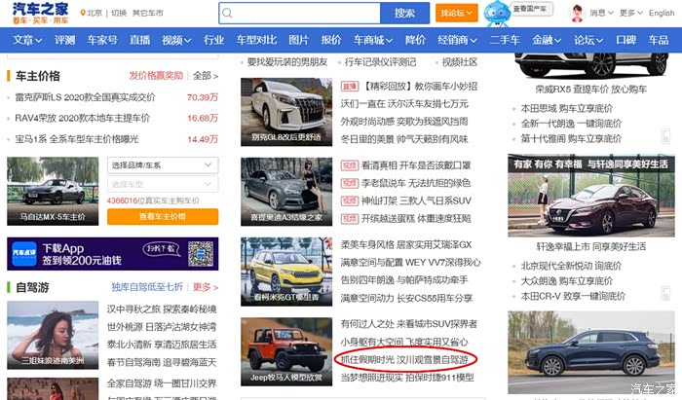Click the location pin icon beside 北京
This screenshot has height=400, width=682.
81,14
